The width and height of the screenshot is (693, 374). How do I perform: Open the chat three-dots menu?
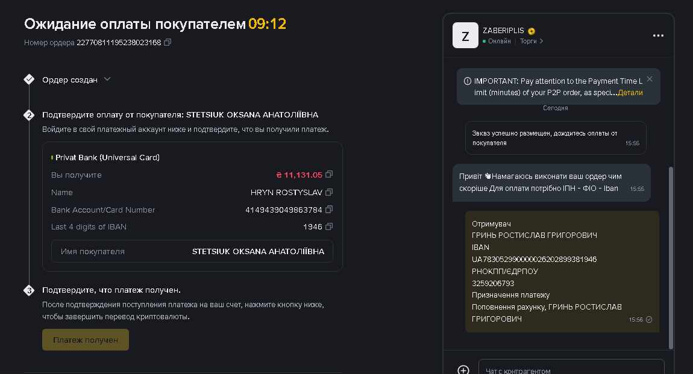point(658,36)
